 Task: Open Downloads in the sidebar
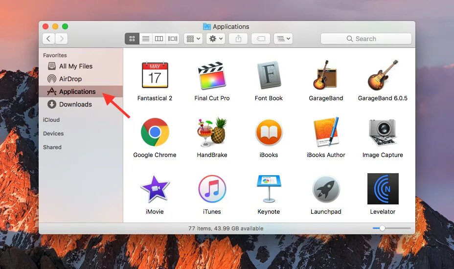(81, 104)
